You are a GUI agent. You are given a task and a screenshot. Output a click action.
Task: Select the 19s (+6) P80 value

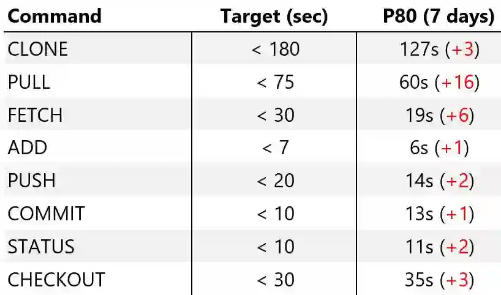(439, 115)
